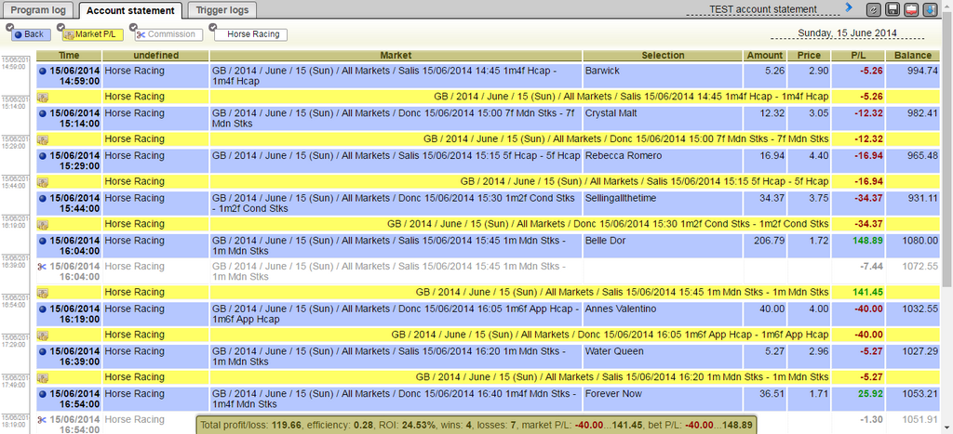Click the blue dot icon on the Annes Valentino row
This screenshot has height=434, width=953.
pos(42,309)
